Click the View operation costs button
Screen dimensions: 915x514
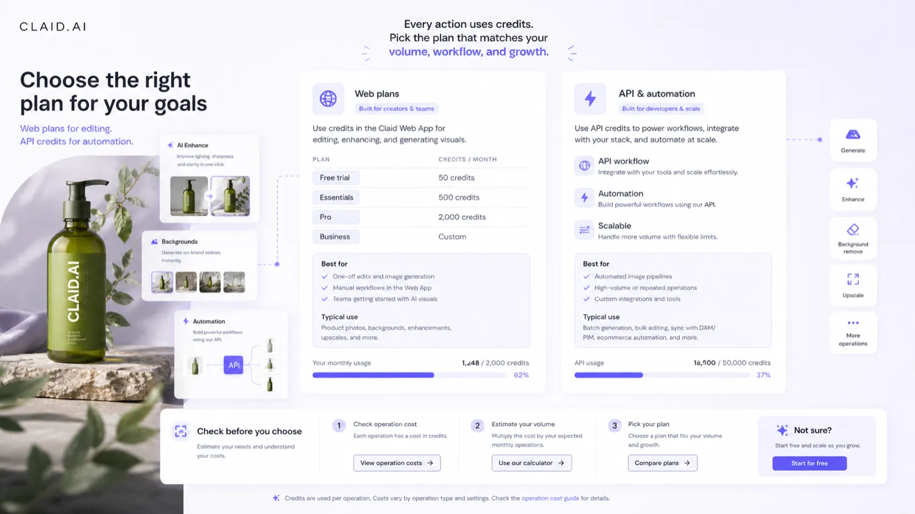click(x=396, y=463)
